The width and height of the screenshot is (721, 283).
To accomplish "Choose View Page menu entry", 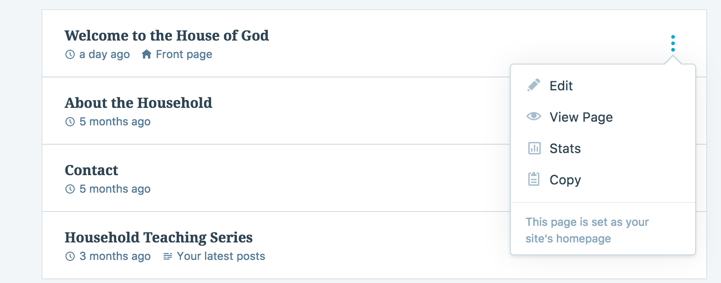I will coord(581,117).
